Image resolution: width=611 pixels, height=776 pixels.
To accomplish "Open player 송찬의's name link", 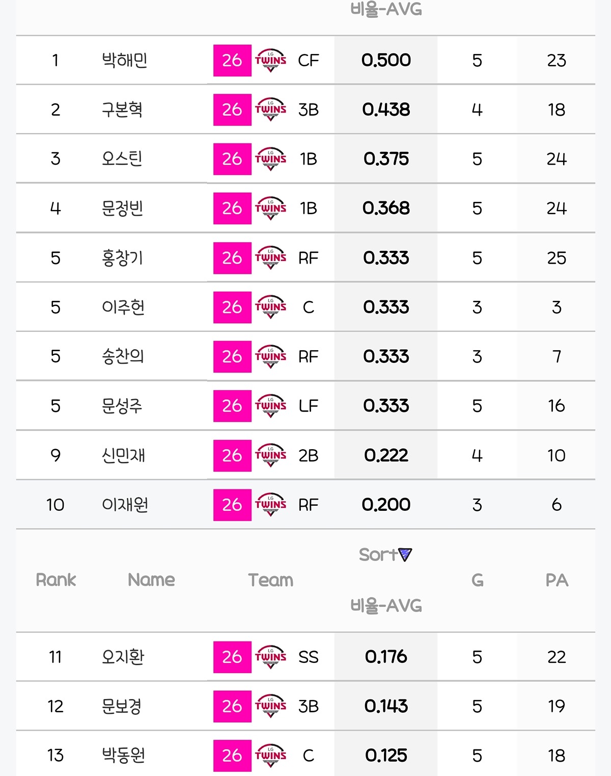I will coord(123,356).
